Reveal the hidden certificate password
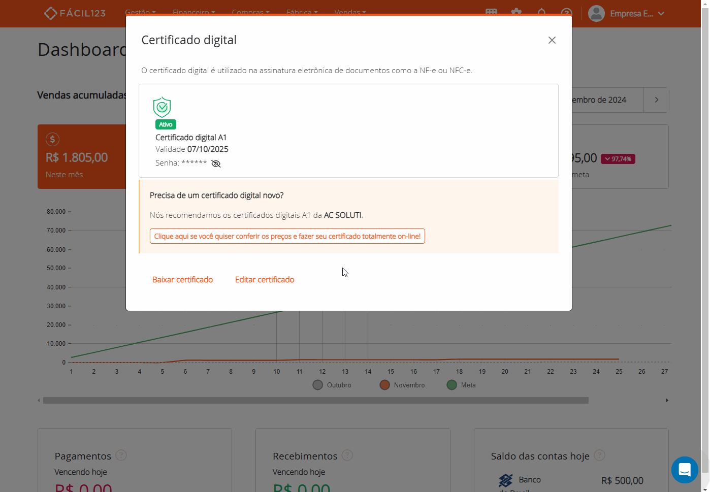Viewport: 710px width, 492px height. (216, 163)
